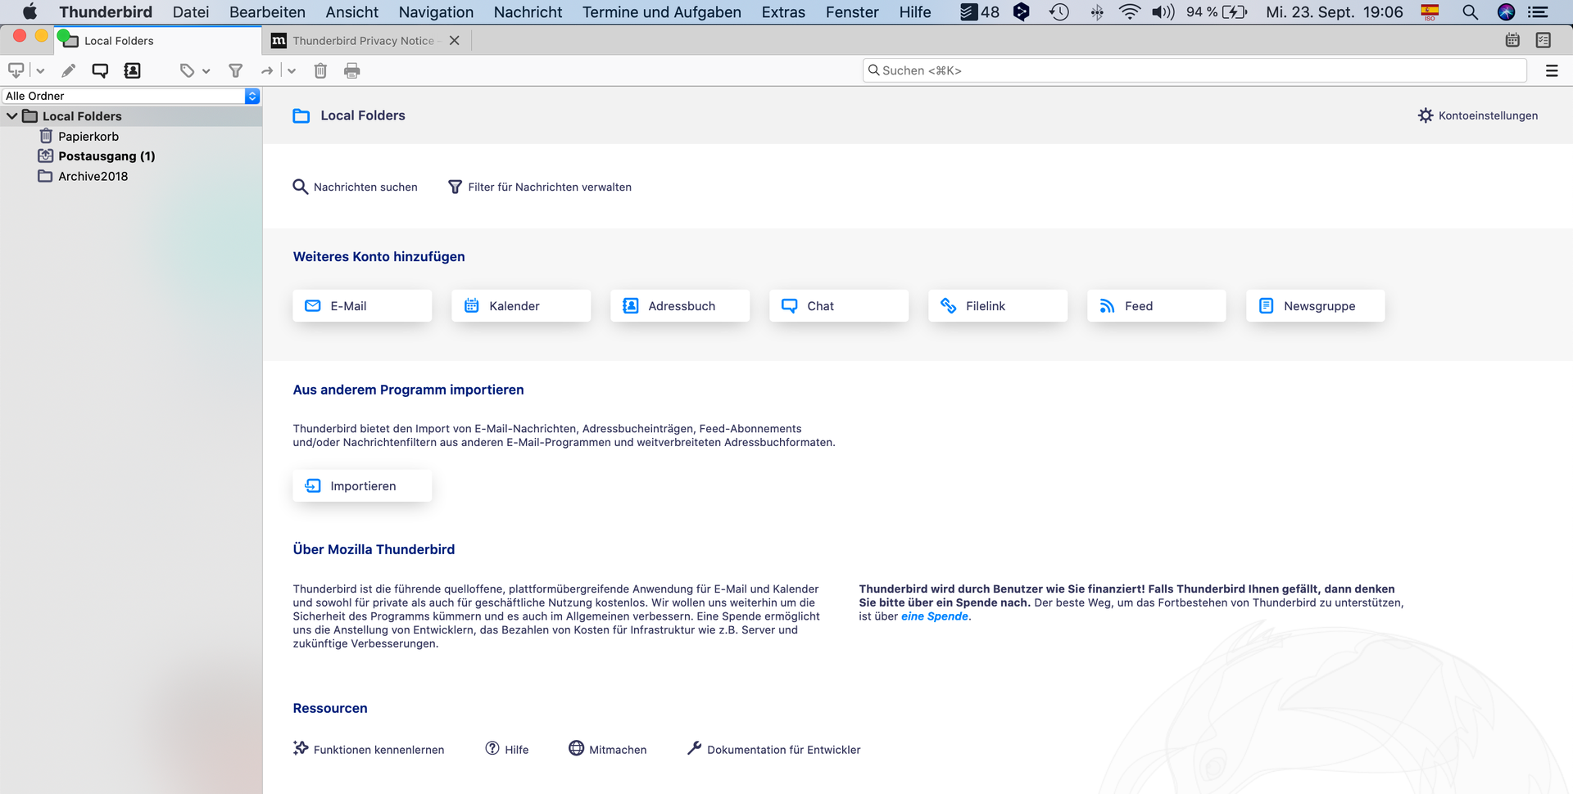Select the Papierkorb folder

tap(88, 137)
